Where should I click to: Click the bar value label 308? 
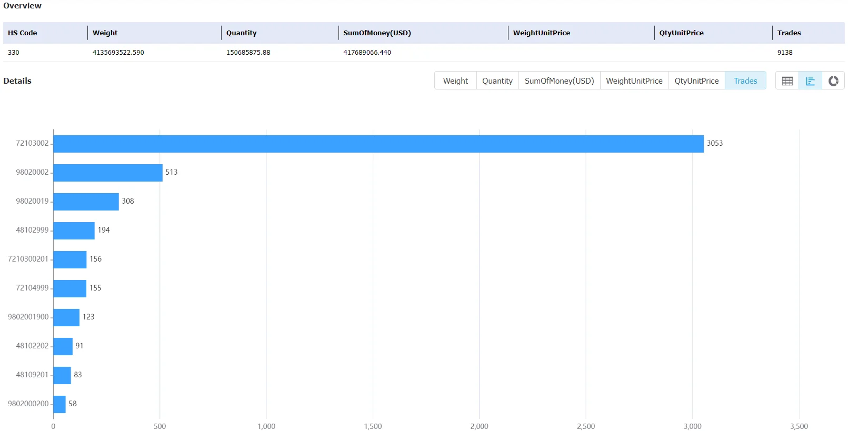128,201
